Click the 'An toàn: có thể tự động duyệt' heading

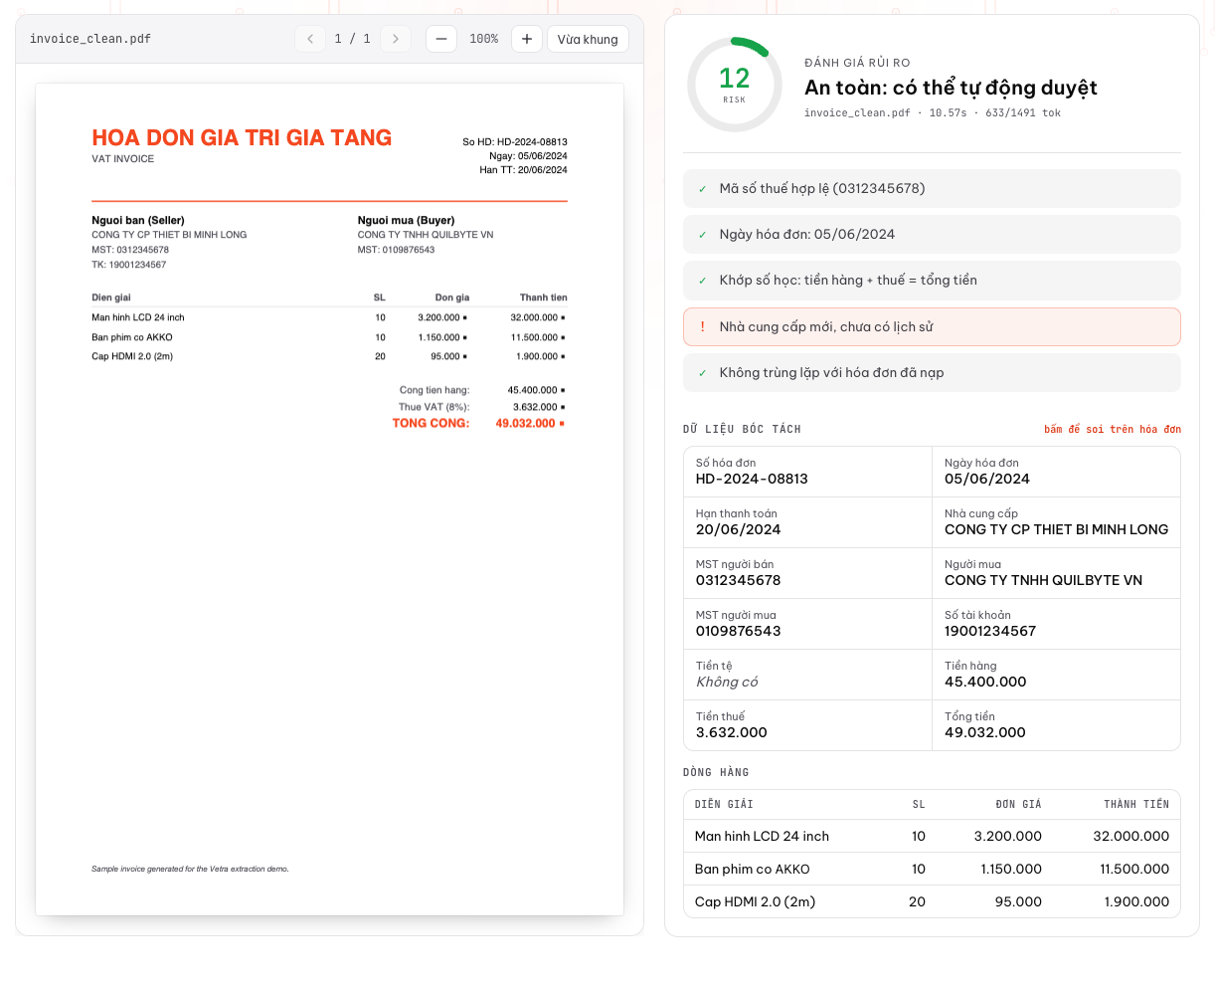(x=951, y=88)
